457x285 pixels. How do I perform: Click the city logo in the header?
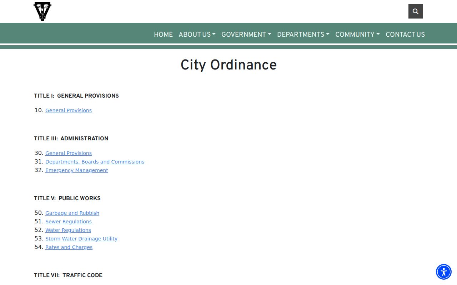[x=42, y=11]
